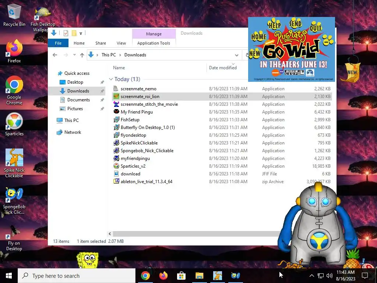The image size is (377, 283).
Task: Click the screenmate_nemo file icon
Action: 116,88
